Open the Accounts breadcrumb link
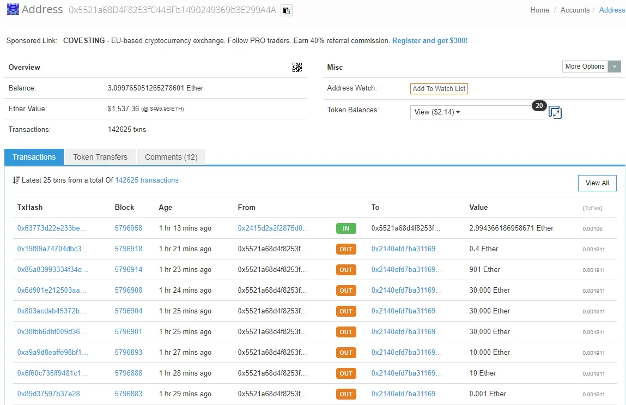This screenshot has height=405, width=626. [575, 10]
